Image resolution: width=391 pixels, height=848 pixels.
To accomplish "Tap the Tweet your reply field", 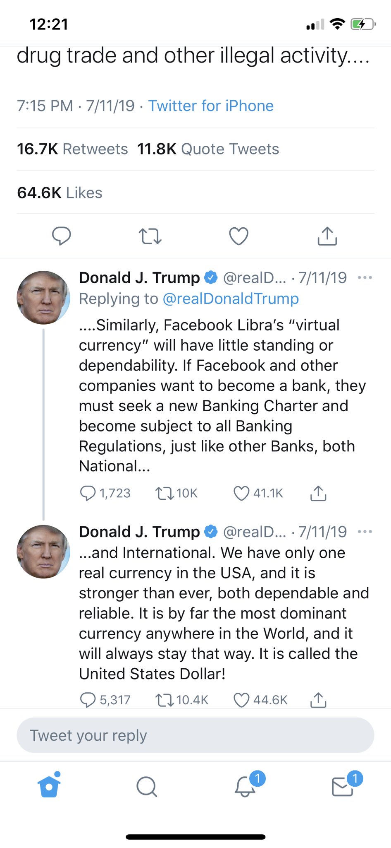I will click(x=195, y=735).
